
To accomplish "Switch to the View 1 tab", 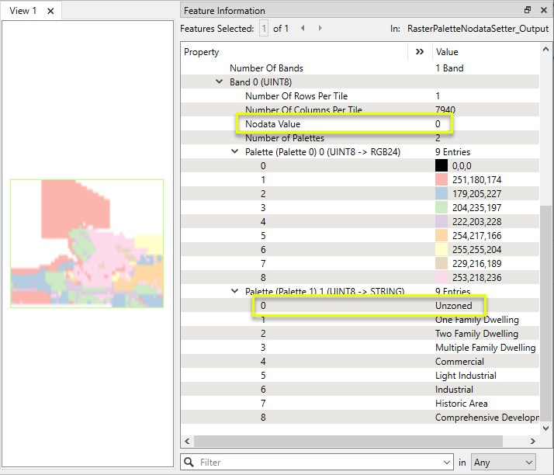I will pos(23,11).
